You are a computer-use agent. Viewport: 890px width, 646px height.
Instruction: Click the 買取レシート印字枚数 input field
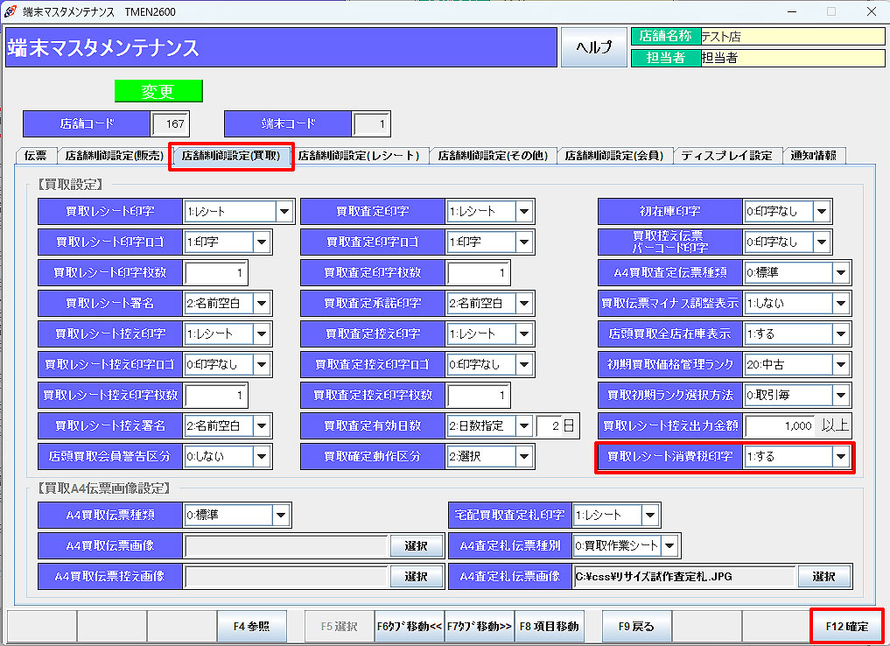point(216,273)
